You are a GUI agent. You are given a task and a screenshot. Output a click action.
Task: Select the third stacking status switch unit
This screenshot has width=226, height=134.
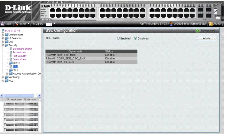click(x=21, y=115)
